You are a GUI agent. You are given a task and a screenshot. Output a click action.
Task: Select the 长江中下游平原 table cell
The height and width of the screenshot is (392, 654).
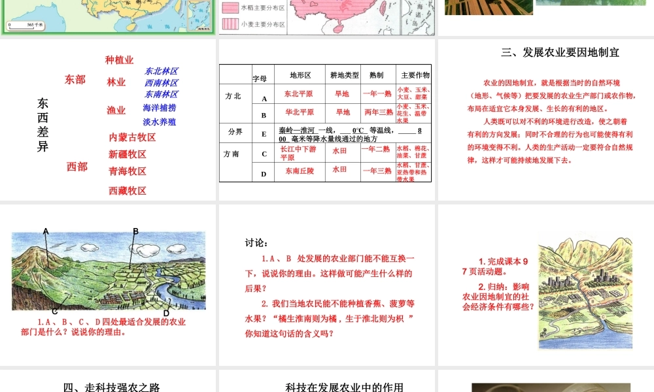(298, 153)
